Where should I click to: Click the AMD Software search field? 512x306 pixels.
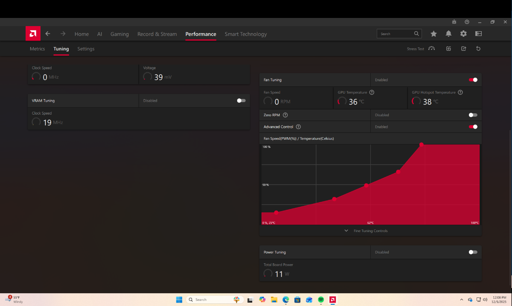(x=396, y=34)
